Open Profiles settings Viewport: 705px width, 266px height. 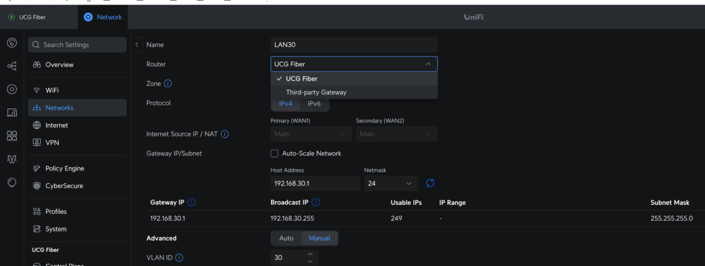click(77, 211)
